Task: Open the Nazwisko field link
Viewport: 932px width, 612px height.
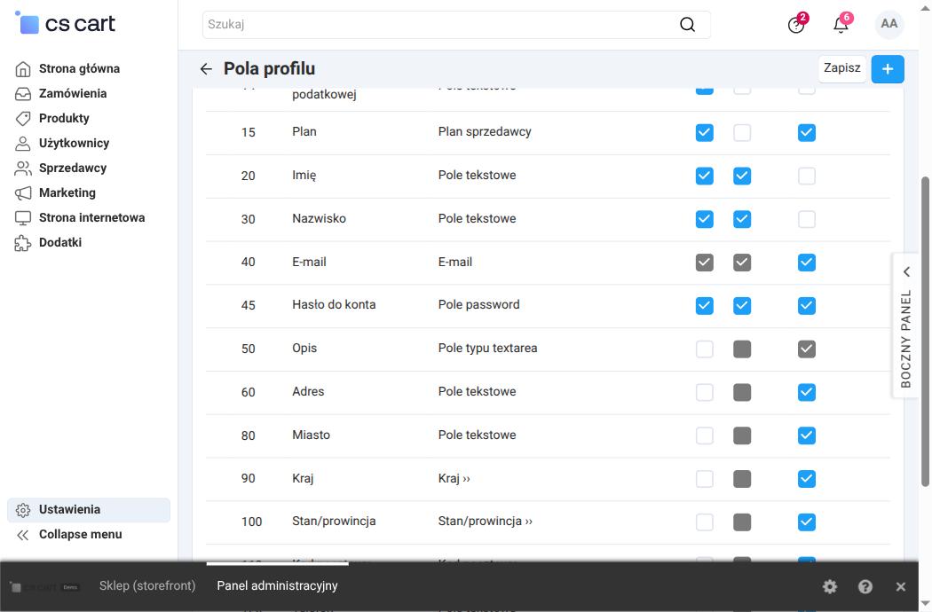Action: click(319, 219)
